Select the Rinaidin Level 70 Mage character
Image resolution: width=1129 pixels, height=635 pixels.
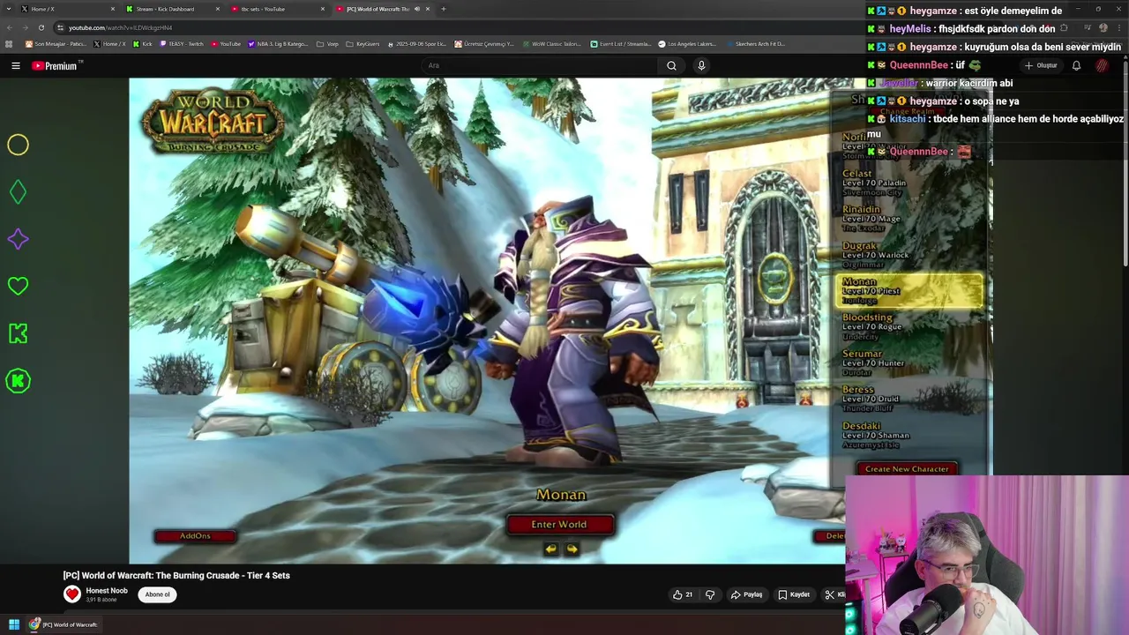[908, 219]
